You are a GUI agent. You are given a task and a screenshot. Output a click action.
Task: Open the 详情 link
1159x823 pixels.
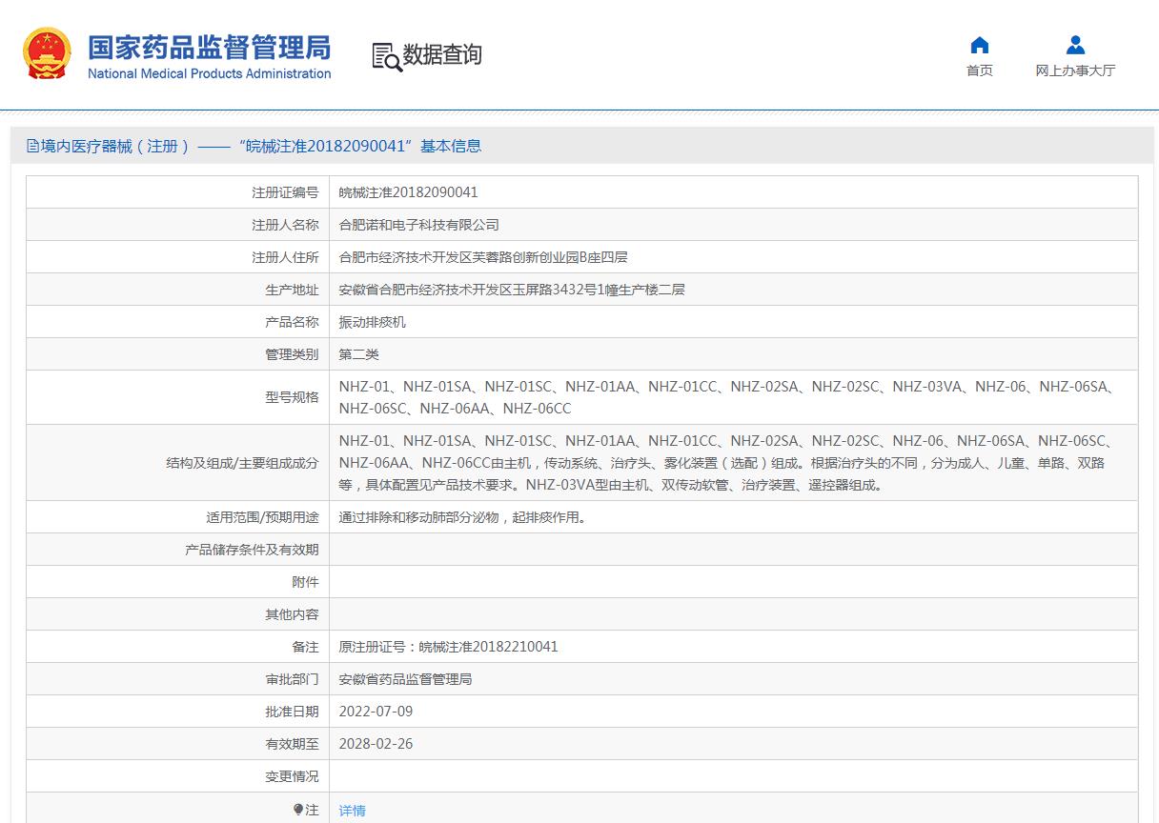[x=352, y=811]
